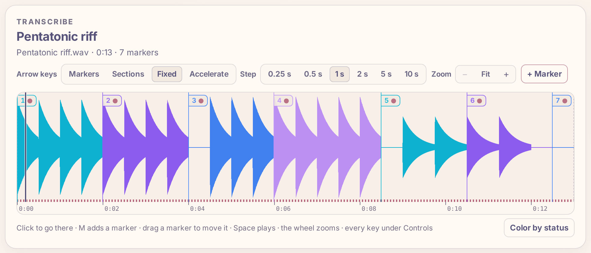The width and height of the screenshot is (591, 253).
Task: Click the playhead line in the waveform
Action: (x=26, y=147)
